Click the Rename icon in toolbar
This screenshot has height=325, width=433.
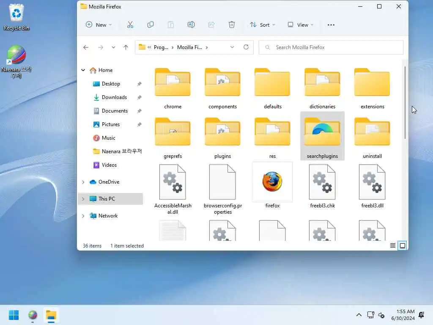tap(191, 25)
